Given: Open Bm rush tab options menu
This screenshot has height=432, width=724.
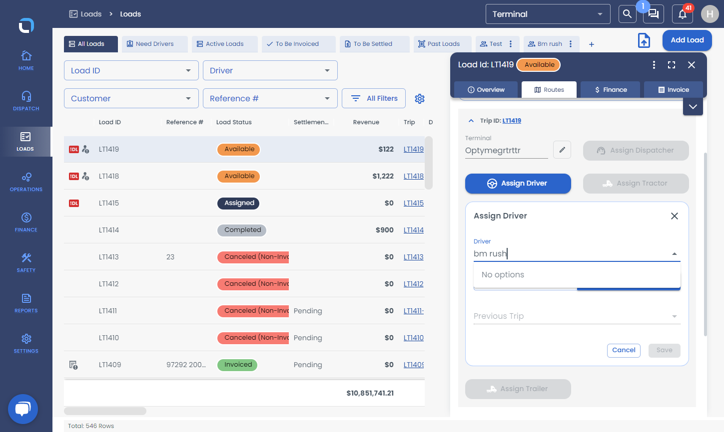Looking at the screenshot, I should point(571,44).
